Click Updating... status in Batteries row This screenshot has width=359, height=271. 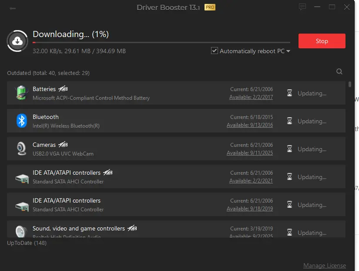pos(312,94)
